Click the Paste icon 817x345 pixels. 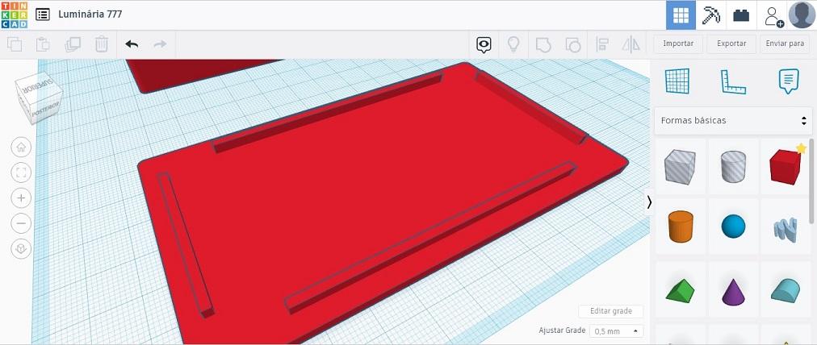point(43,45)
